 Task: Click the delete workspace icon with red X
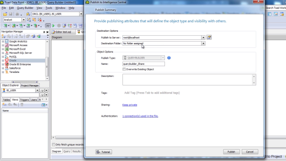40,20
